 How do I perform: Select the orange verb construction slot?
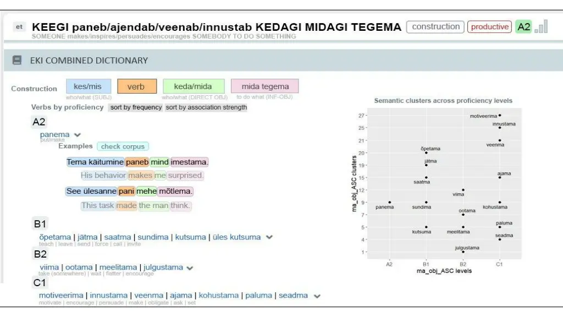click(x=137, y=86)
